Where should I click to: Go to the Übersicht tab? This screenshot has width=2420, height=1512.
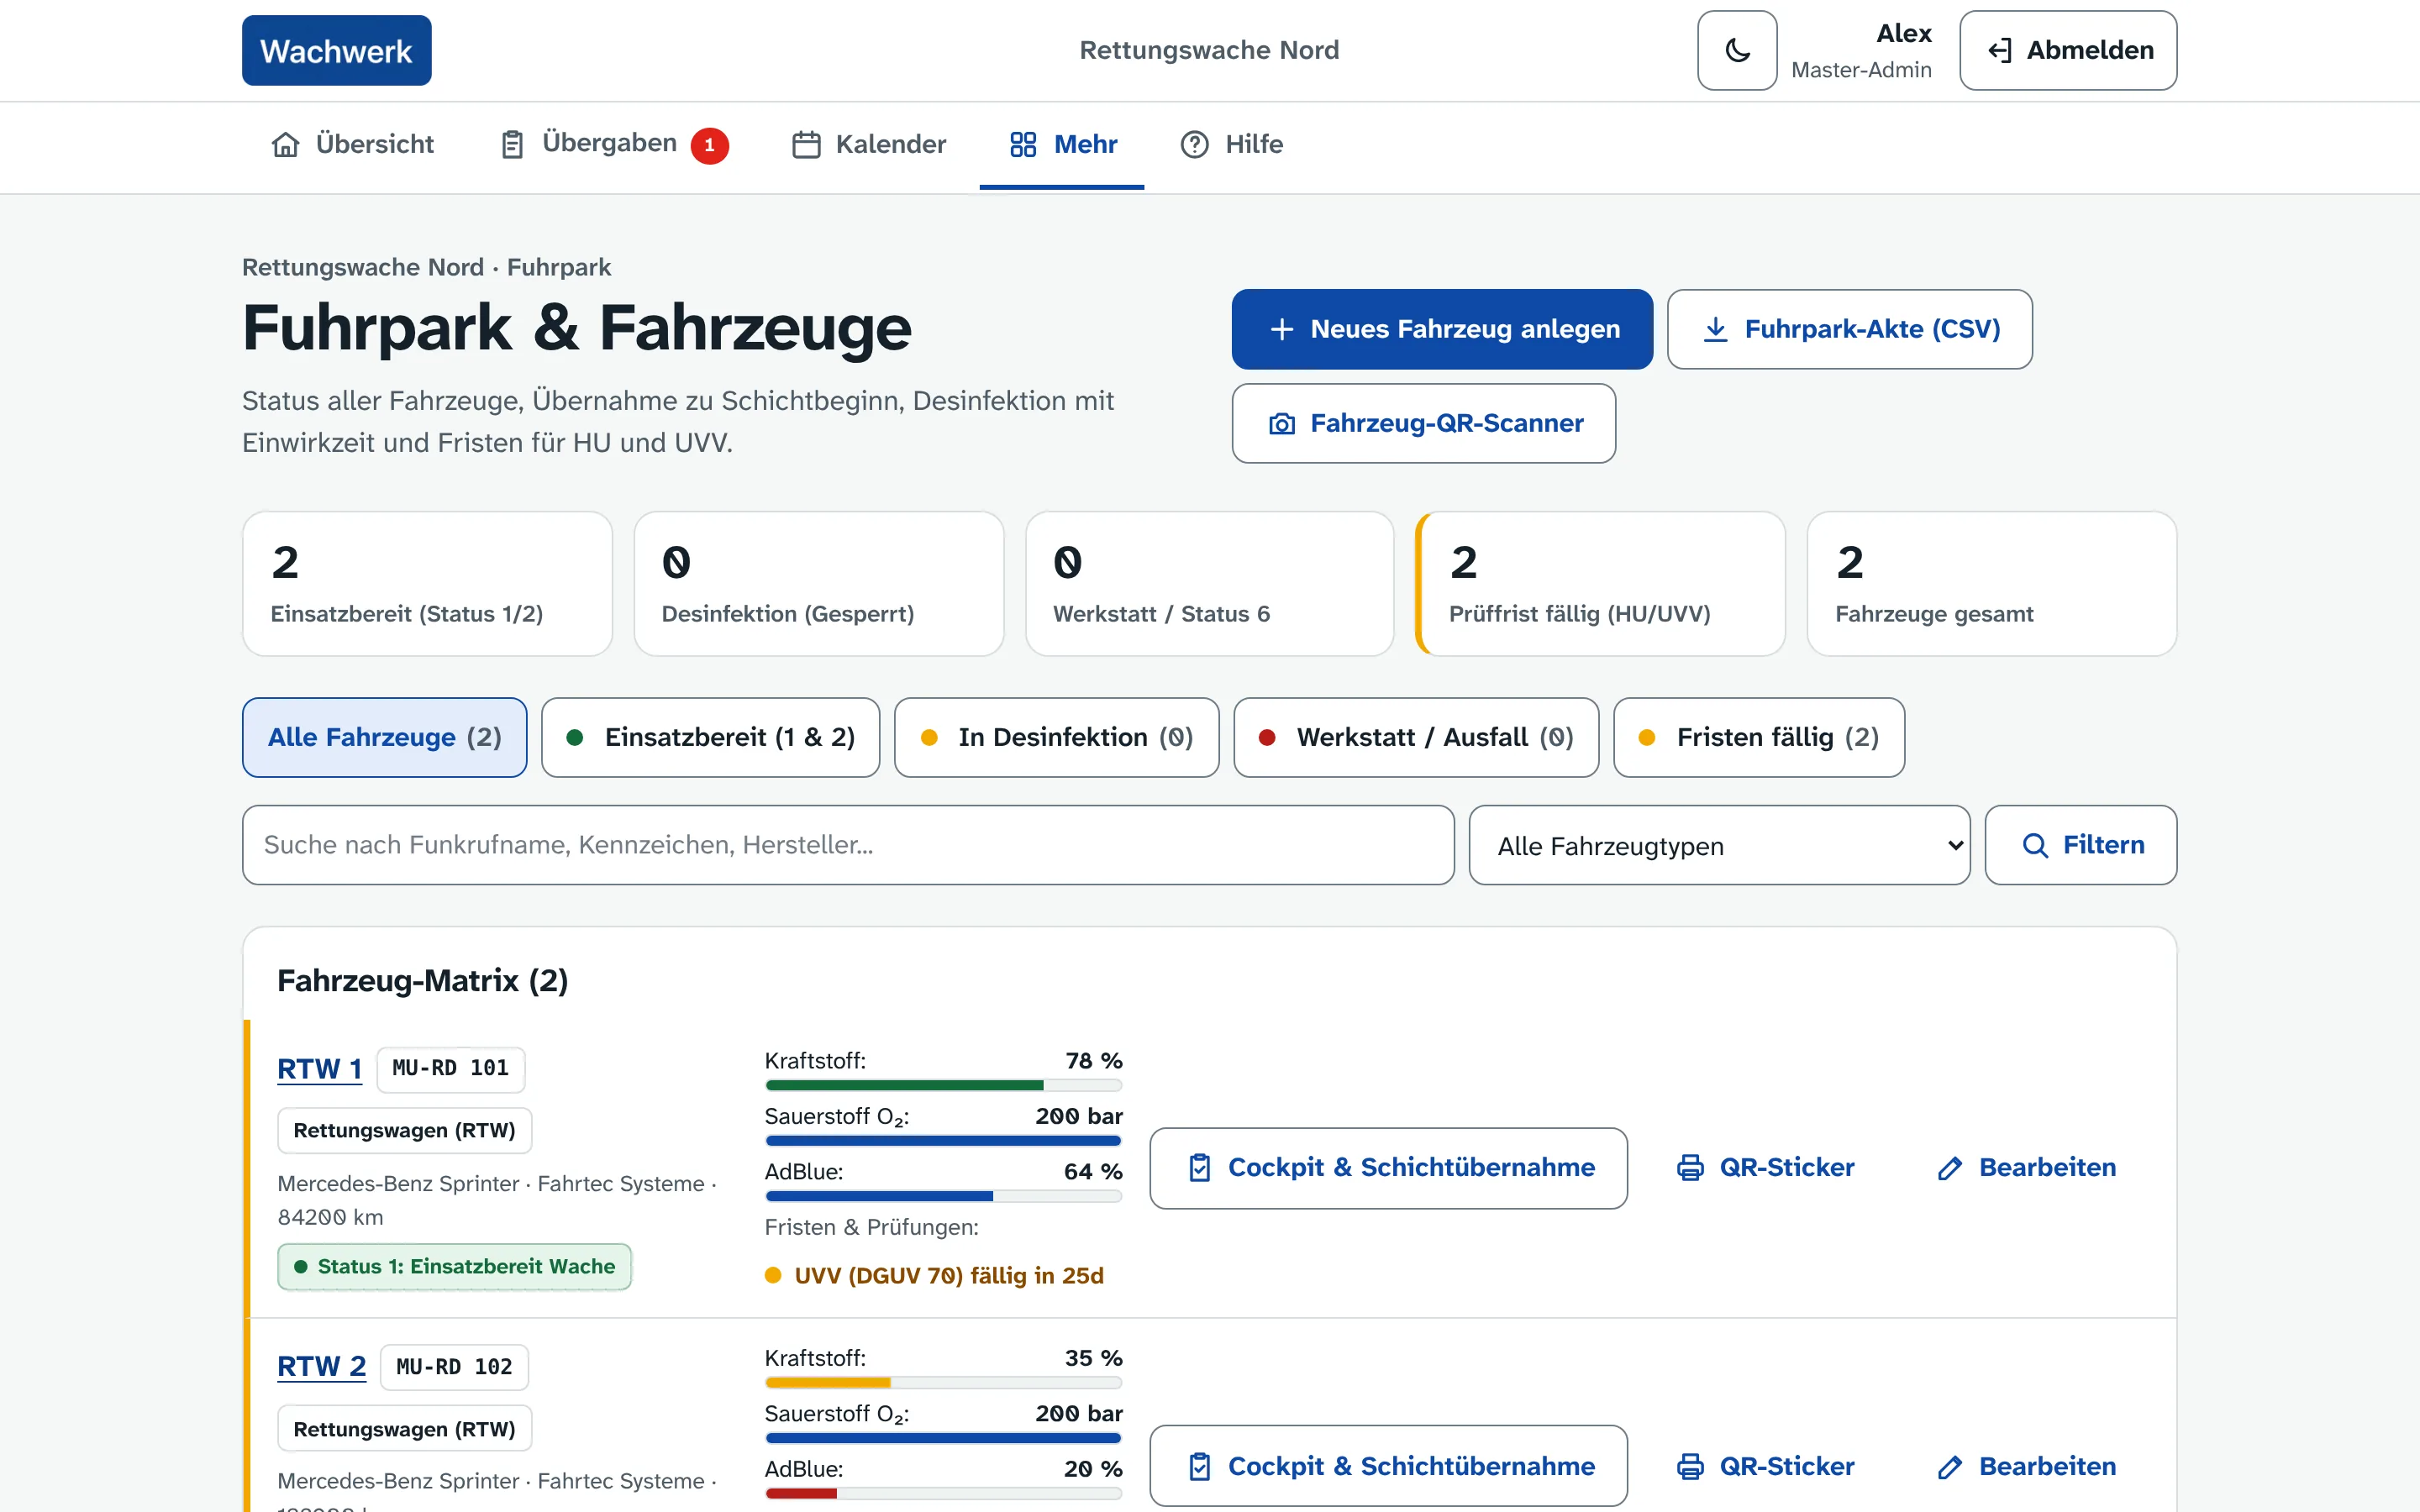pos(353,144)
